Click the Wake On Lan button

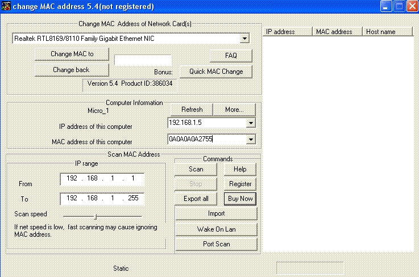[216, 229]
